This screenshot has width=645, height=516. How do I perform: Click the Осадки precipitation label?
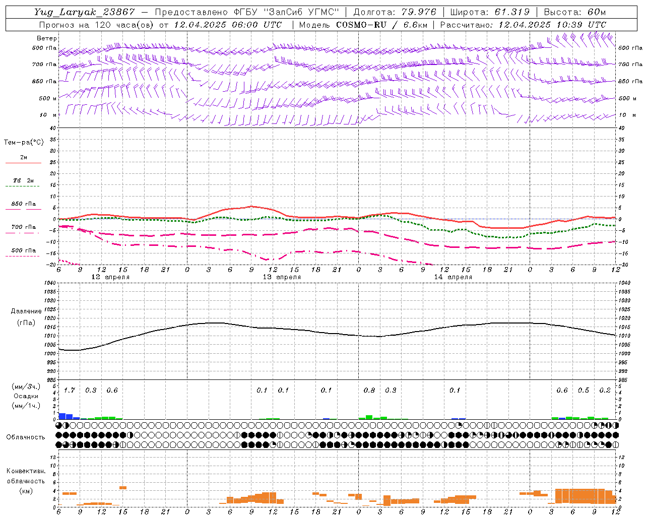tap(26, 396)
